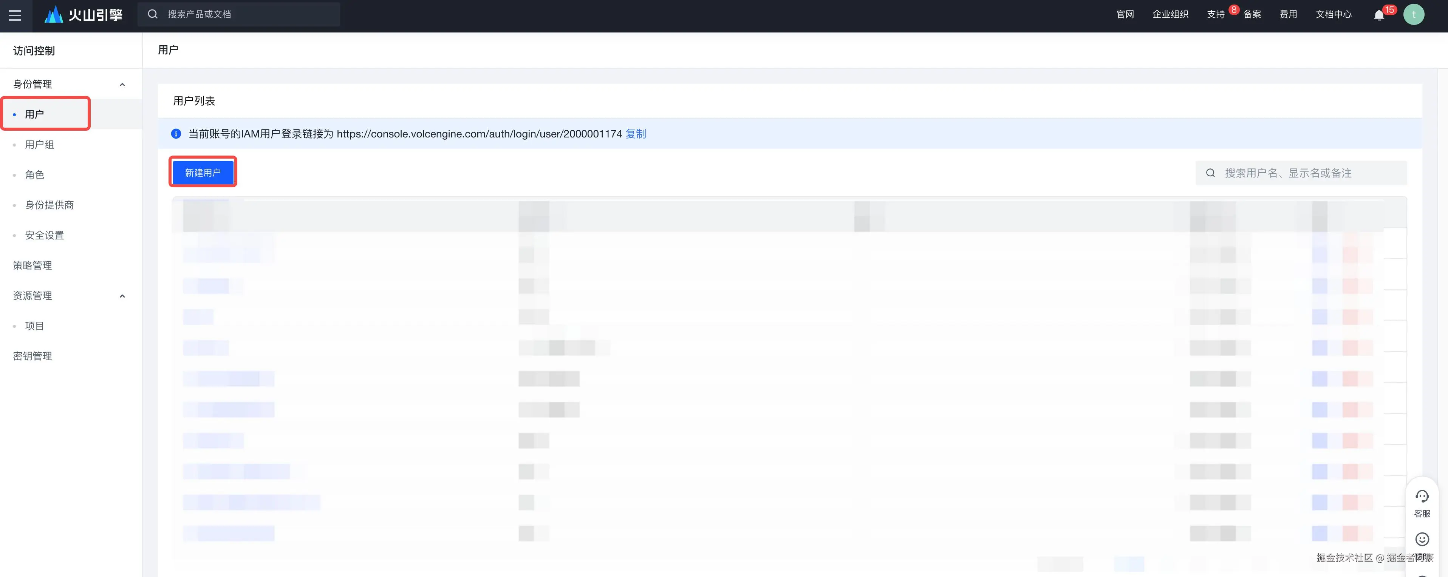Open 密钥管理 menu item
The height and width of the screenshot is (577, 1448).
coord(32,356)
